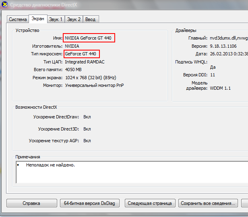Click the Следующая страница button
The width and height of the screenshot is (248, 217).
pyautogui.click(x=150, y=203)
